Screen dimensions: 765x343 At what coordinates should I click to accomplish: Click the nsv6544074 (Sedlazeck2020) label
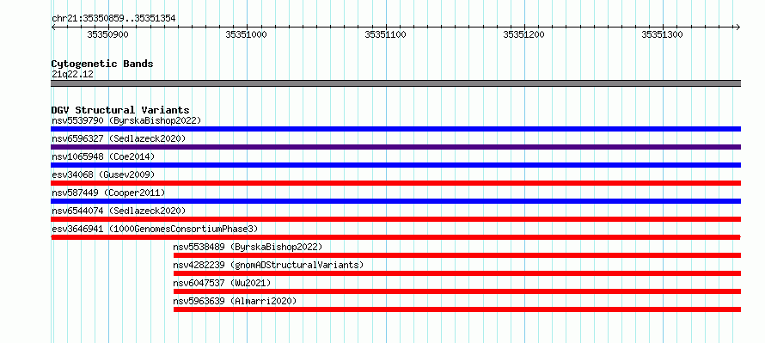pos(119,211)
